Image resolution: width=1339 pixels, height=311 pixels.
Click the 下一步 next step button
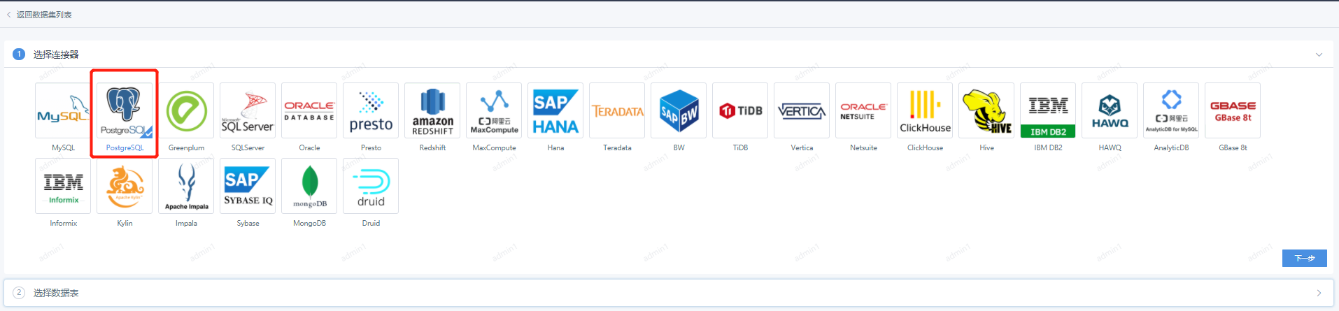pos(1304,258)
